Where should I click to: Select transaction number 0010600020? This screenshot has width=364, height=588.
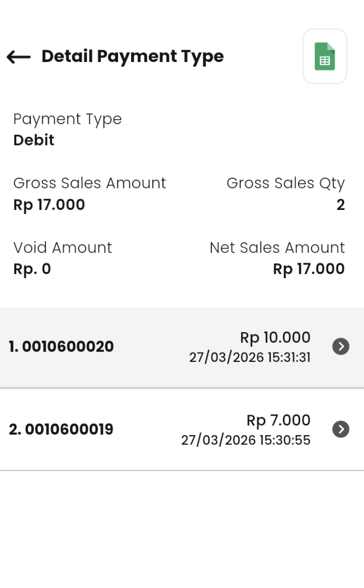[61, 347]
